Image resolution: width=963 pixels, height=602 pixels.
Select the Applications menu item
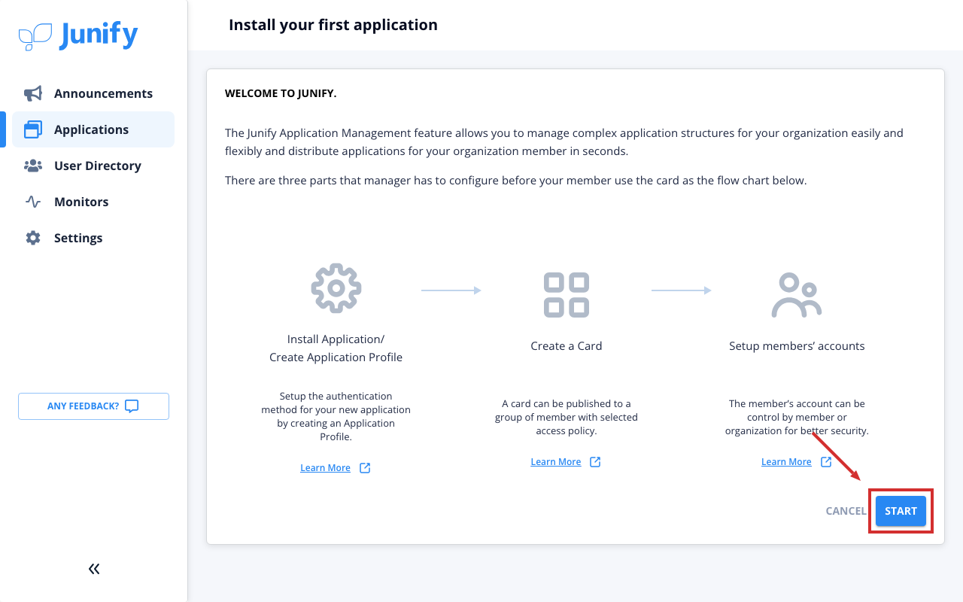[93, 129]
